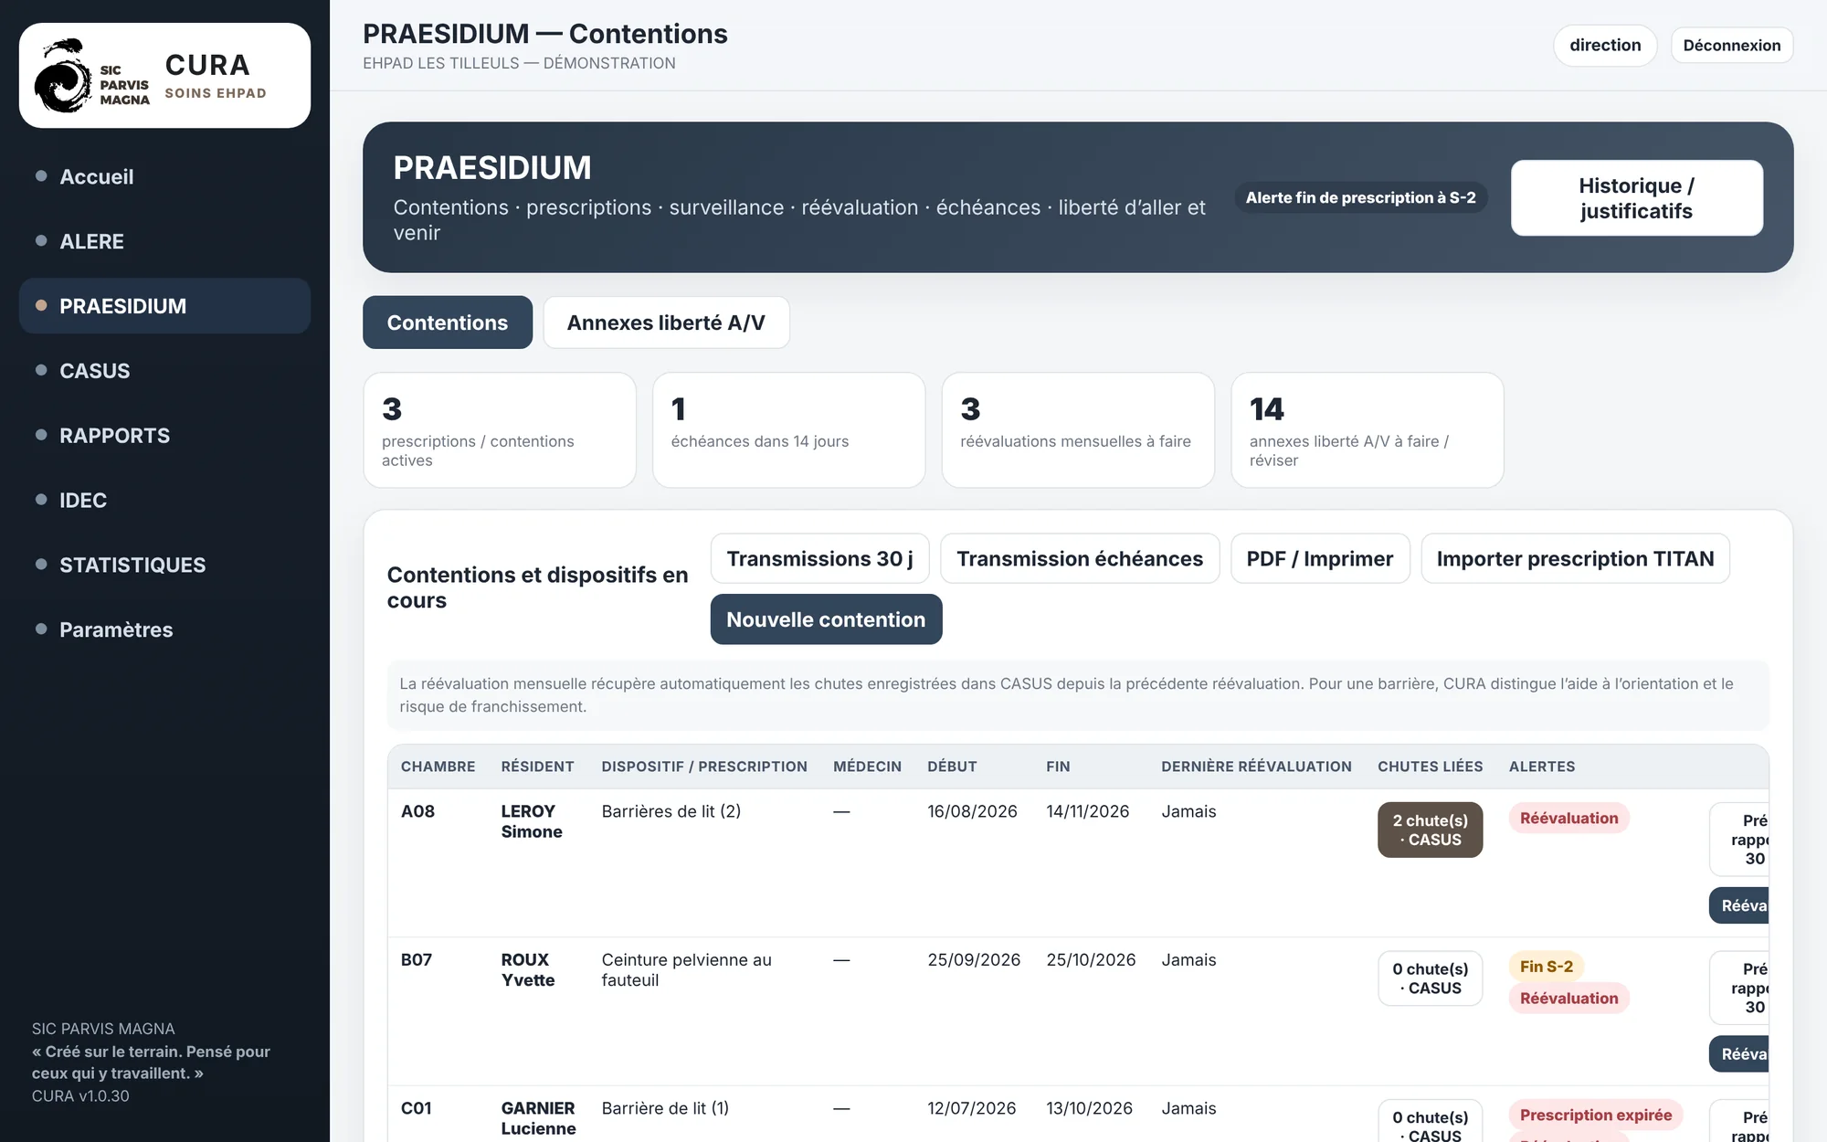Click resident name LEROY Simone

click(532, 821)
